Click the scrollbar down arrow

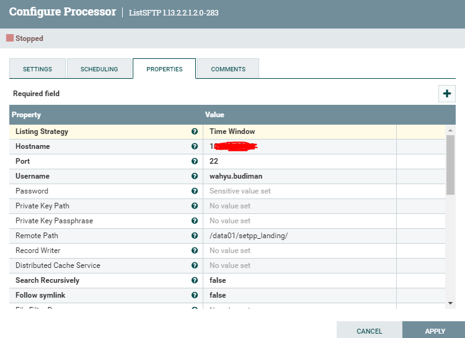(450, 303)
